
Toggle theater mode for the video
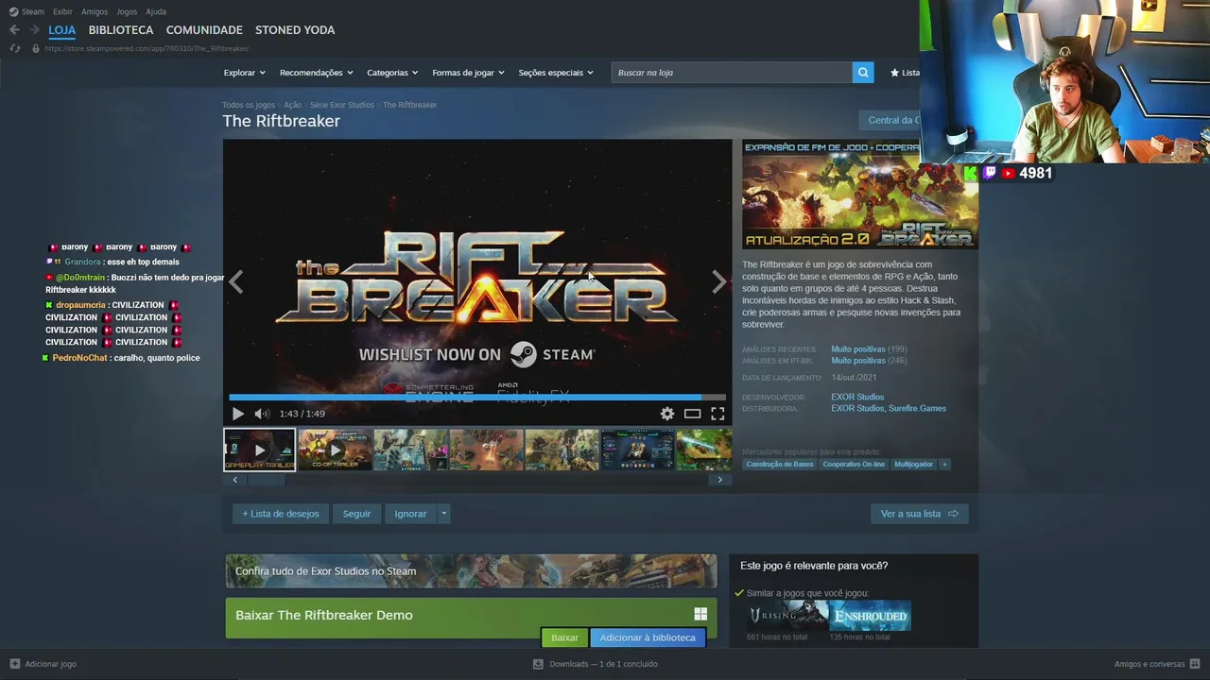pos(693,414)
